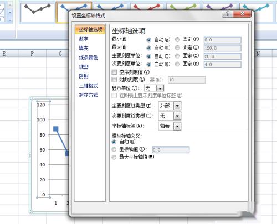Select 固定 for 次要刻度单位

[177, 64]
